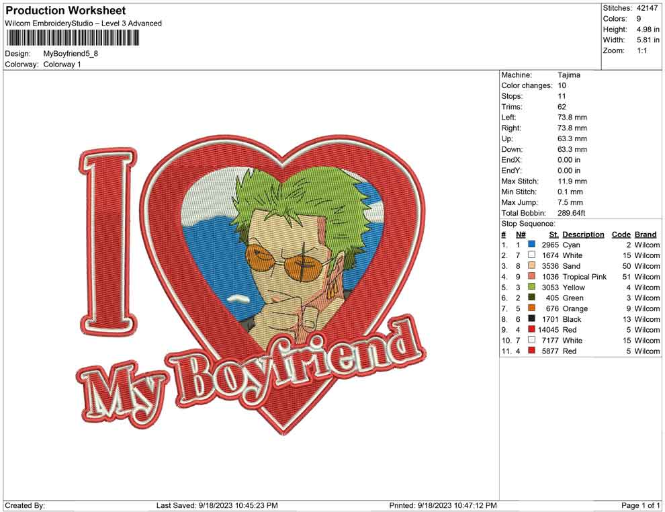This screenshot has width=665, height=512.
Task: Click stitch count '7177' in the White row
Action: 550,340
